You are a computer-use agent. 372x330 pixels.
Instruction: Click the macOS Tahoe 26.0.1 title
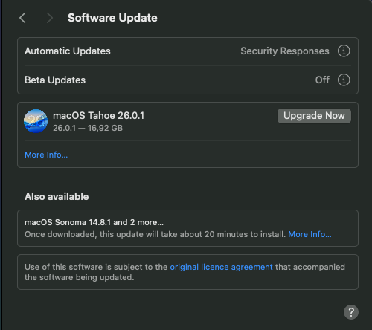[98, 116]
